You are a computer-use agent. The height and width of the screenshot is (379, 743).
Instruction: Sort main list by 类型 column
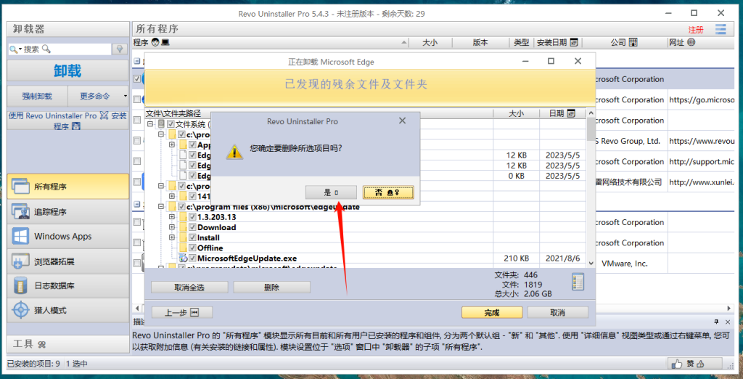coord(521,43)
